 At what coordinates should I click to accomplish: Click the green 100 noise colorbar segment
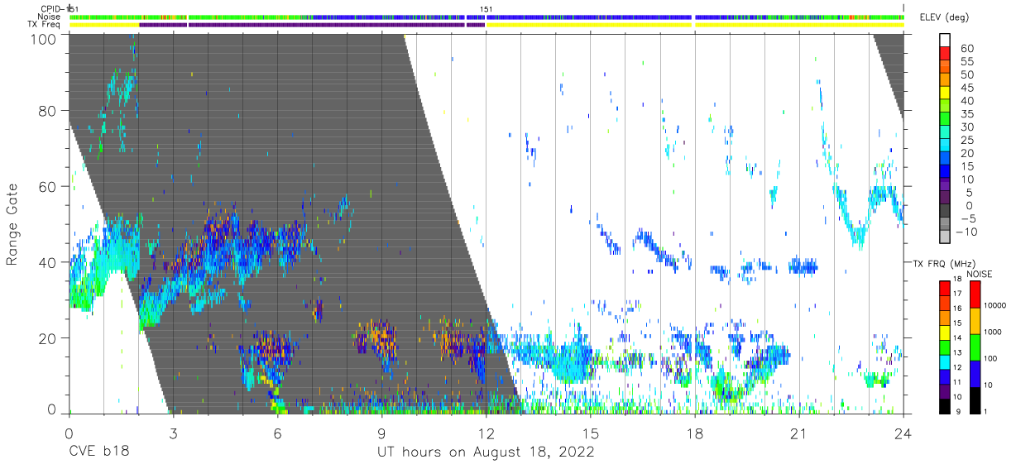click(x=975, y=347)
